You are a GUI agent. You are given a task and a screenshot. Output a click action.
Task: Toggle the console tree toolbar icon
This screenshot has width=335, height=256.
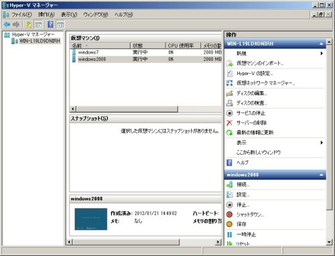(x=39, y=25)
